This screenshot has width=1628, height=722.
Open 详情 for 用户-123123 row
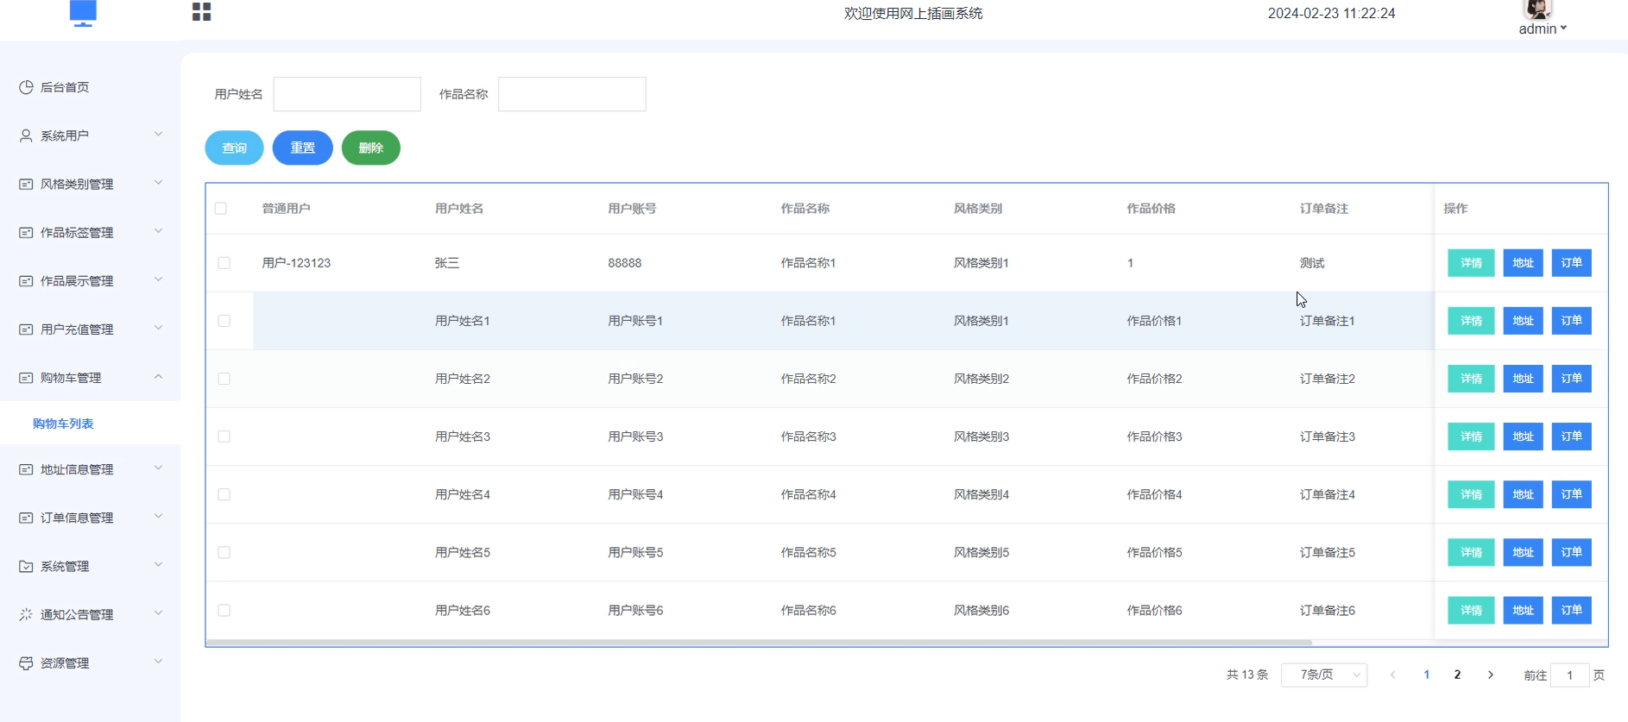click(x=1471, y=263)
